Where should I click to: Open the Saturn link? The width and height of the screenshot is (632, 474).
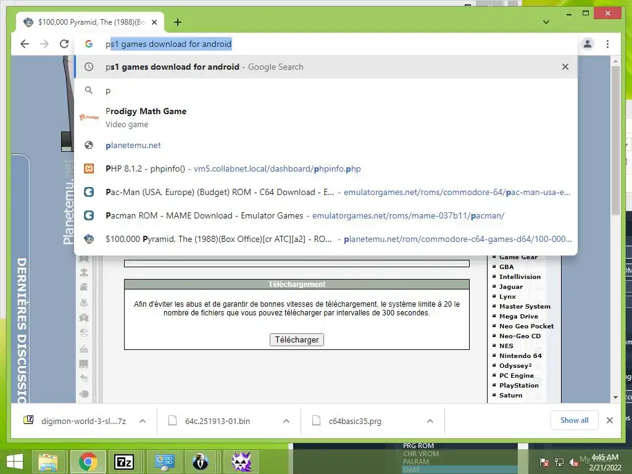pyautogui.click(x=510, y=396)
